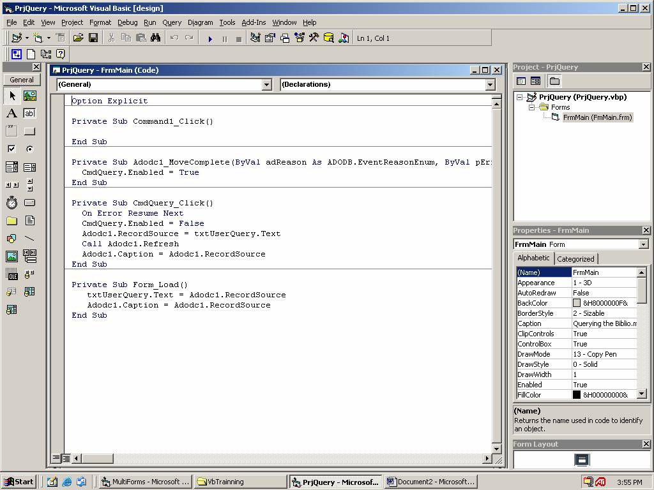This screenshot has height=490, width=654.
Task: Click the Save Project floppy disk icon
Action: [93, 38]
